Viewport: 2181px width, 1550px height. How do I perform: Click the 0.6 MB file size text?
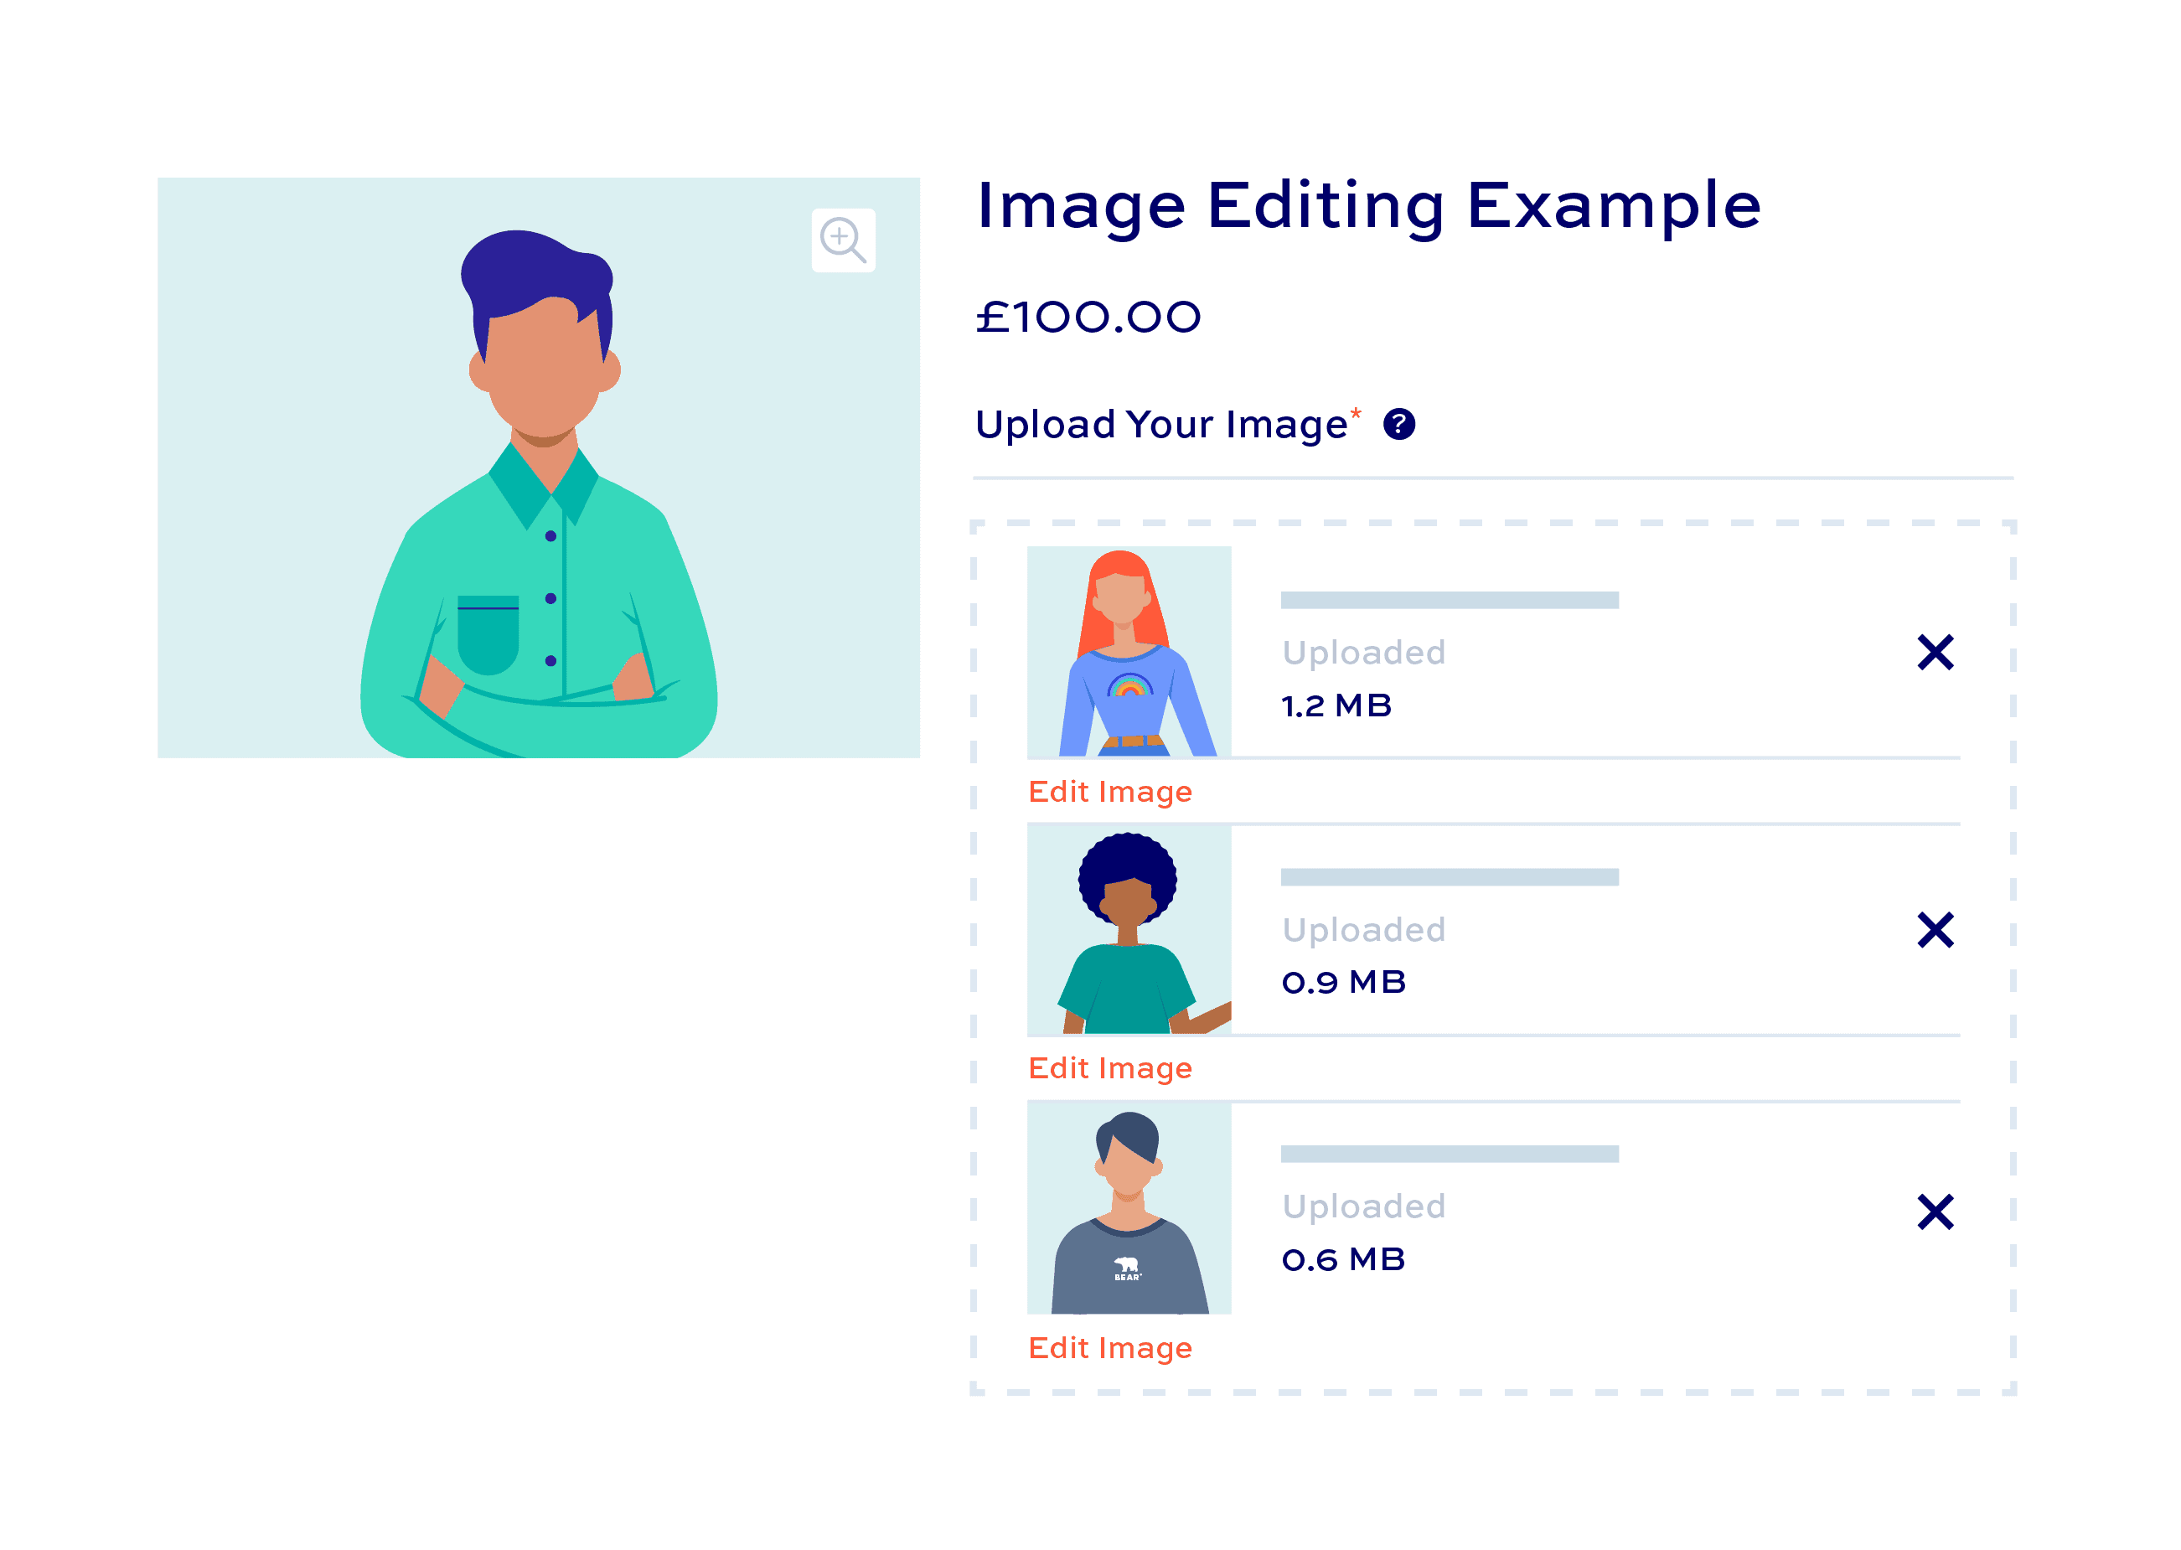click(x=1344, y=1261)
